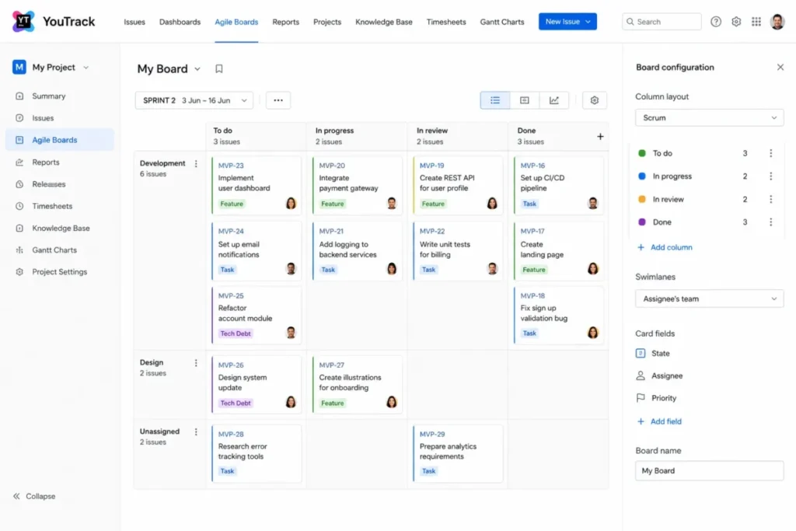796x531 pixels.
Task: Click the blue In progress color dot
Action: (641, 176)
